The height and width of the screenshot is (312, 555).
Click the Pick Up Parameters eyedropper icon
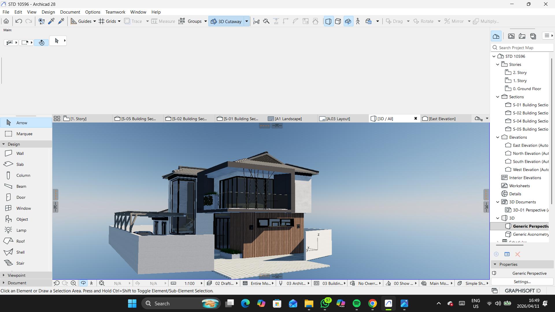(51, 21)
